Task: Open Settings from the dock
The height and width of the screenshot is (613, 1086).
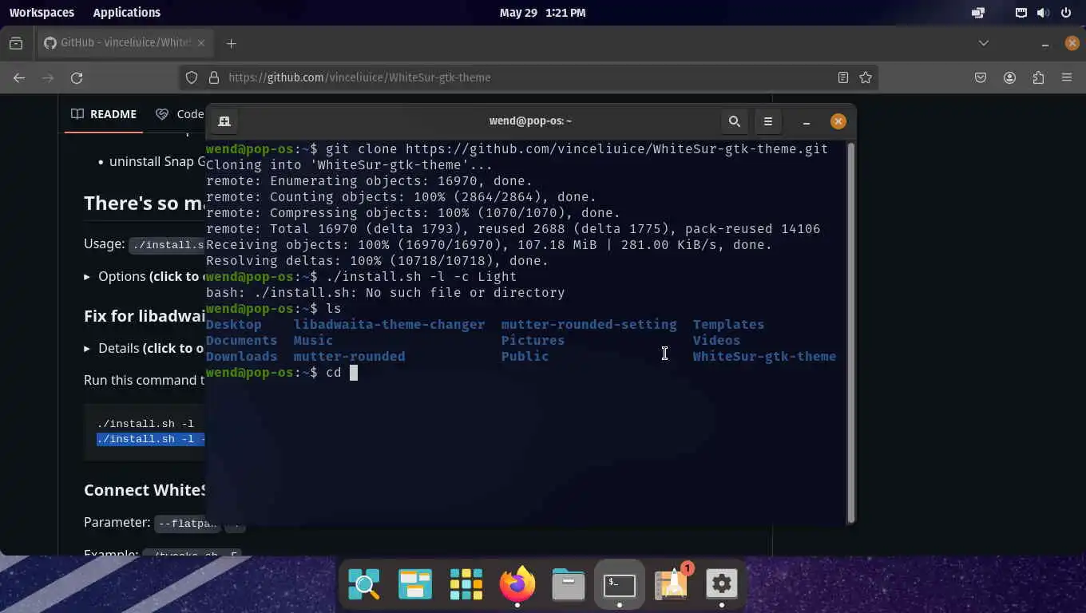Action: click(722, 585)
